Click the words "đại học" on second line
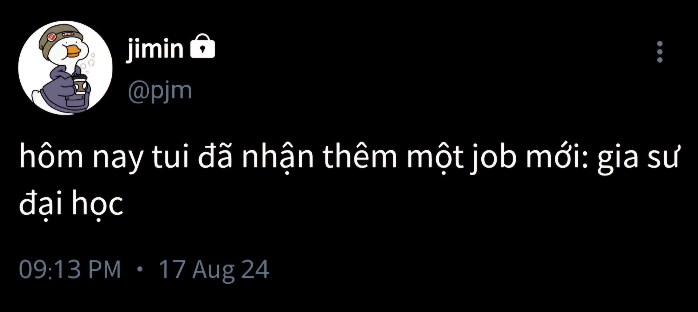Viewport: 698px width, 312px height. coord(71,203)
